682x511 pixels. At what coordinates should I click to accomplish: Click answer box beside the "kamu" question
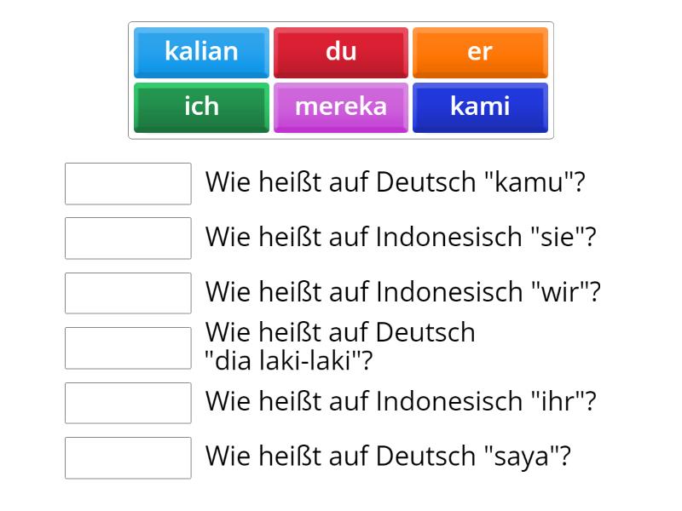pyautogui.click(x=128, y=183)
